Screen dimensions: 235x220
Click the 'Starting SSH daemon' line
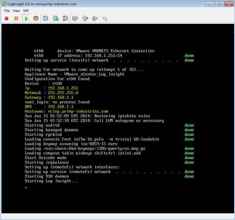point(47,176)
